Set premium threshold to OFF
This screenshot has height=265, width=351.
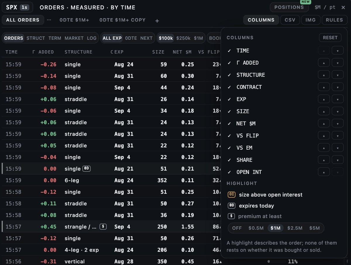click(237, 228)
